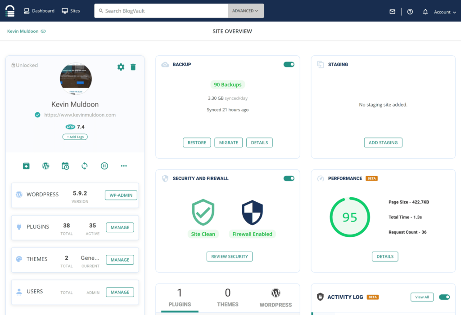Image resolution: width=461 pixels, height=315 pixels.
Task: Click View All in Activity Log
Action: tap(422, 297)
